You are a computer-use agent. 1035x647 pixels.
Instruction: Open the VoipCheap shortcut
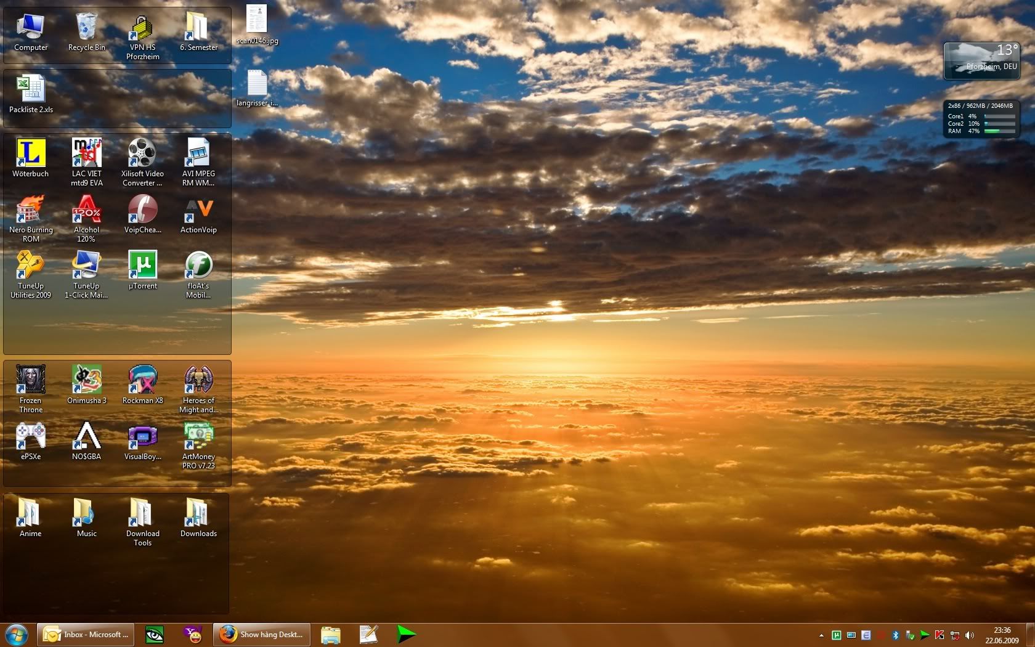(142, 214)
